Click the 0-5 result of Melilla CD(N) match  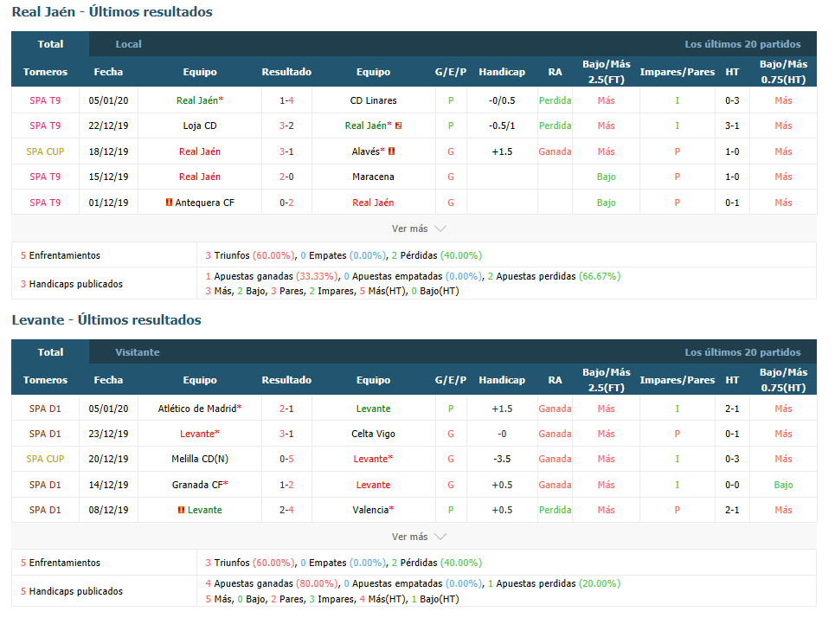pos(286,459)
